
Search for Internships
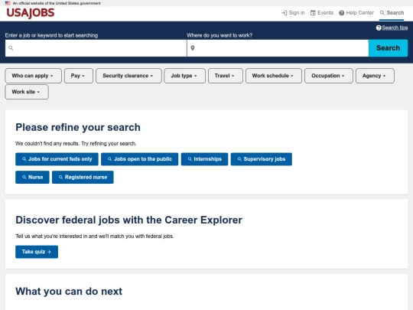point(204,159)
